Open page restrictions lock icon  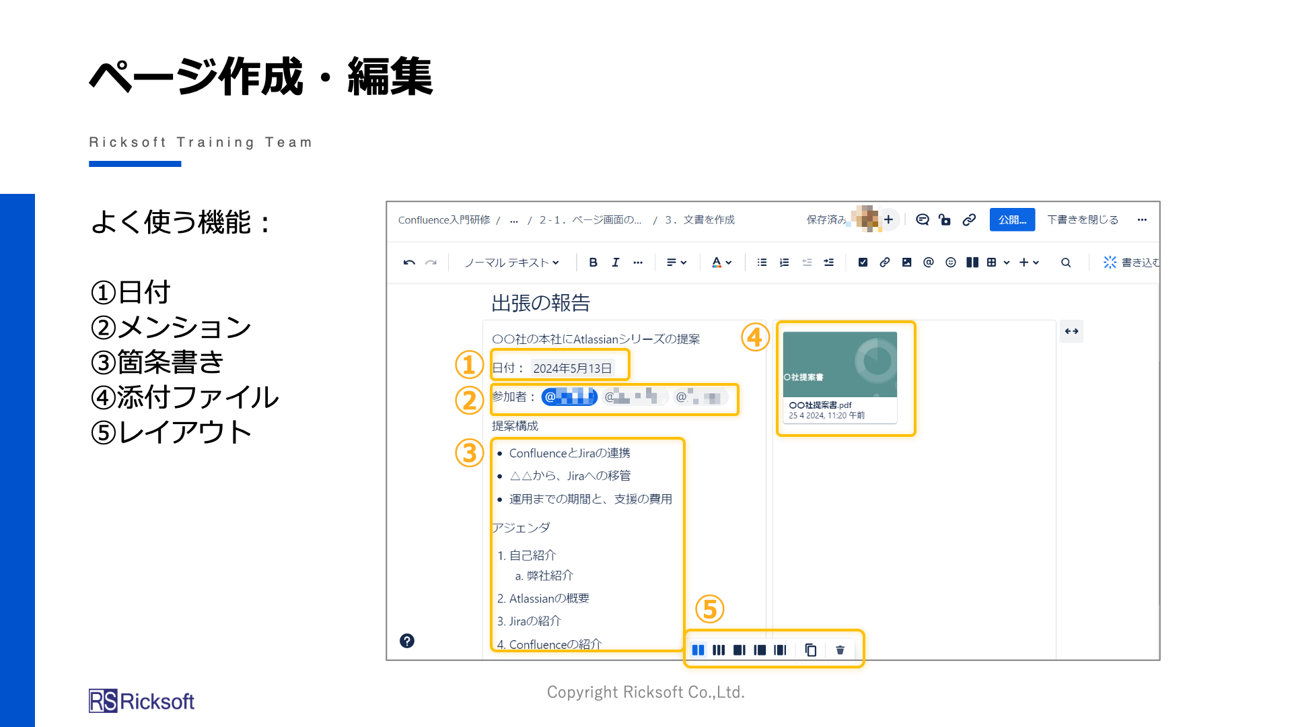[945, 219]
